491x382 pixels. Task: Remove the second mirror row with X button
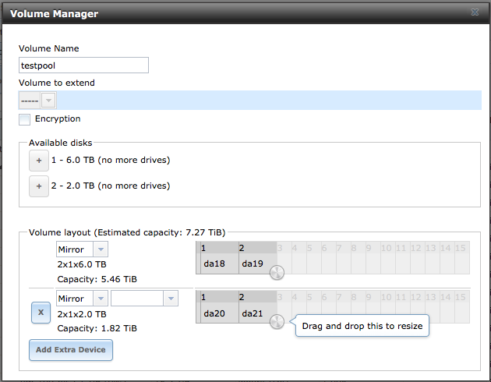41,313
